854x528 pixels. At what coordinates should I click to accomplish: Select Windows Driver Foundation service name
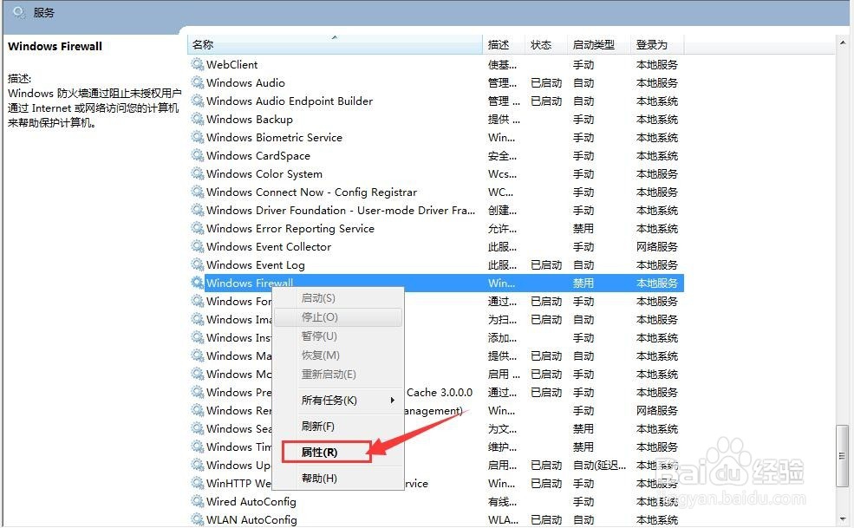pyautogui.click(x=341, y=211)
